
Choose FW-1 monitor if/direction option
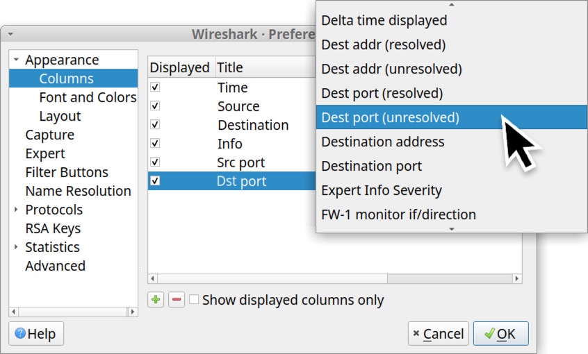(x=452, y=214)
